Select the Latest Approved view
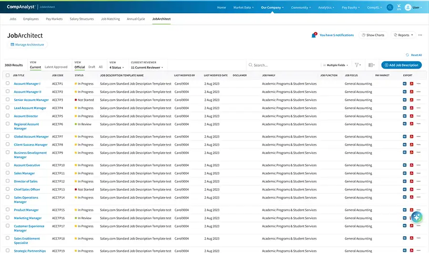 pos(56,67)
